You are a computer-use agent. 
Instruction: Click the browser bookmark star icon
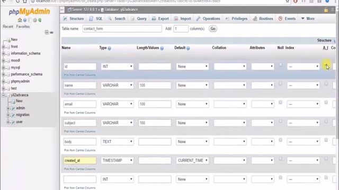pos(287,1)
